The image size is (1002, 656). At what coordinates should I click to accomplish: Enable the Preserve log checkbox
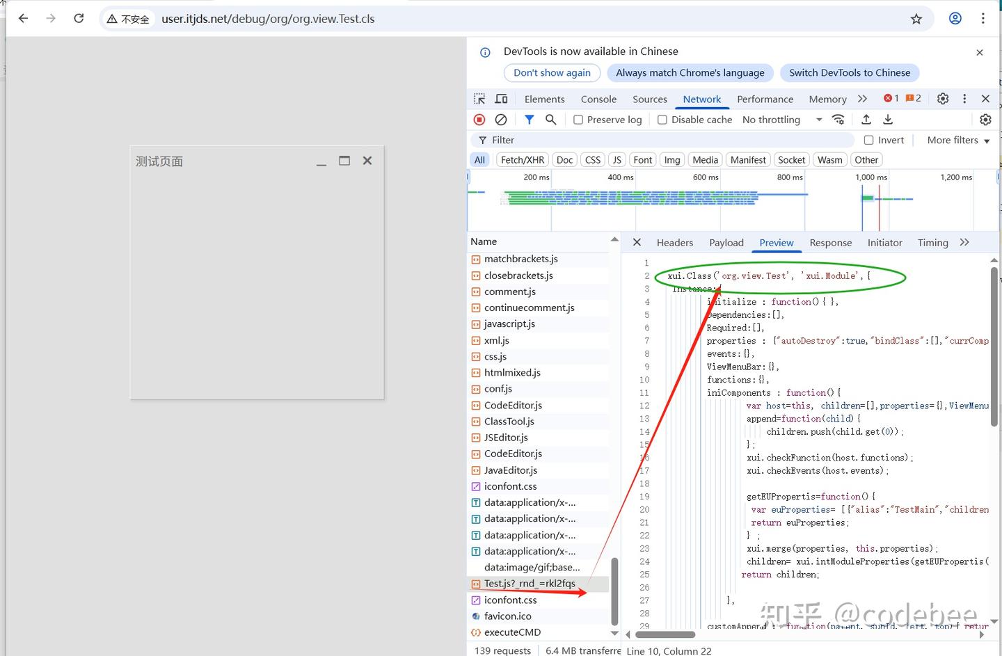[x=578, y=120]
